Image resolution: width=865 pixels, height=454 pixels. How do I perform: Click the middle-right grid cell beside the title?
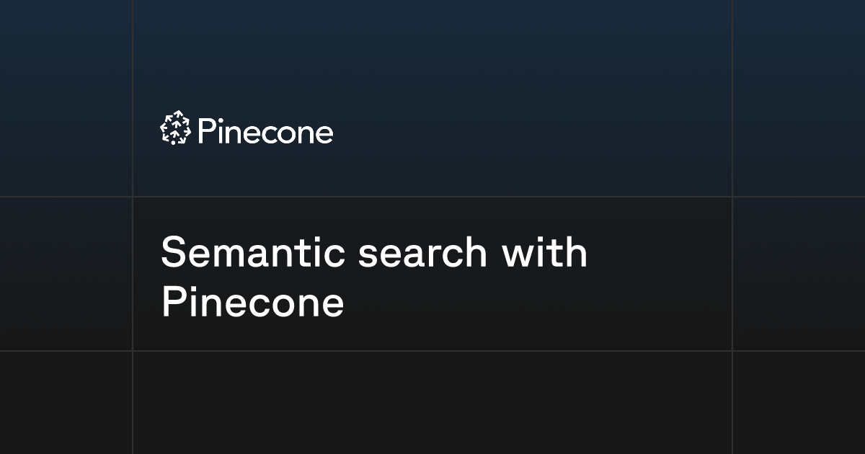point(799,274)
